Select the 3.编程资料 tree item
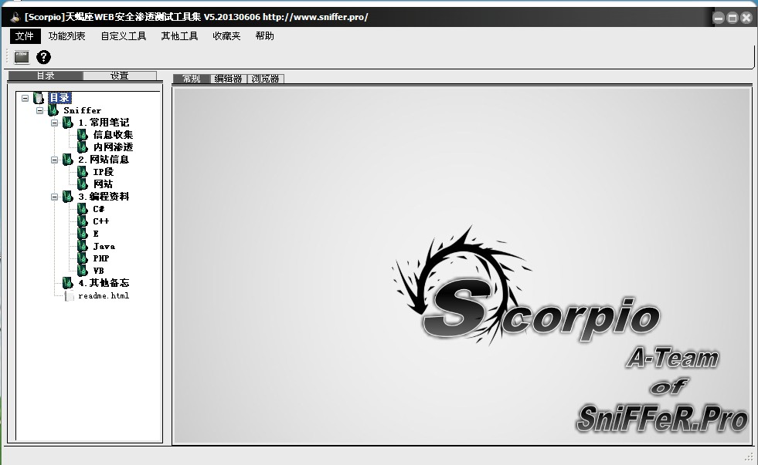The image size is (758, 465). click(104, 197)
